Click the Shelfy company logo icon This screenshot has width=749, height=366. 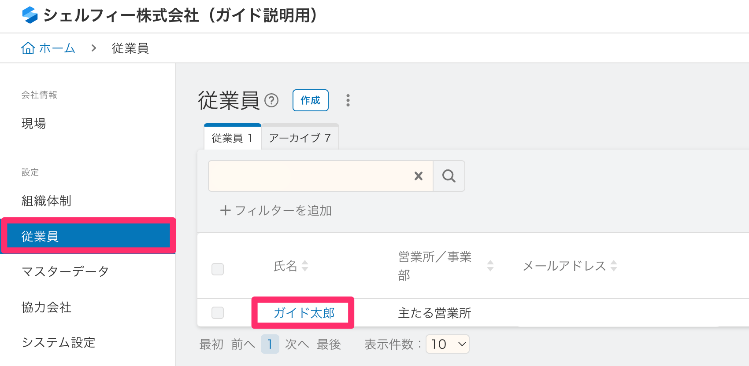(29, 16)
